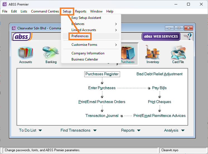Close the Clearwater Sdn Bhd inner window
Image resolution: width=208 pixels, height=154 pixels.
[188, 28]
